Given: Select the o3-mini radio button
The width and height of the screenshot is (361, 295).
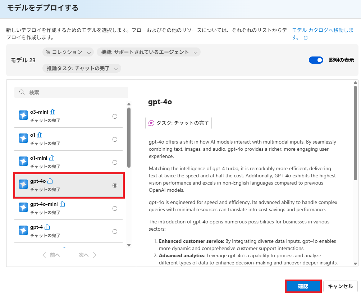Looking at the screenshot, I should pyautogui.click(x=115, y=116).
